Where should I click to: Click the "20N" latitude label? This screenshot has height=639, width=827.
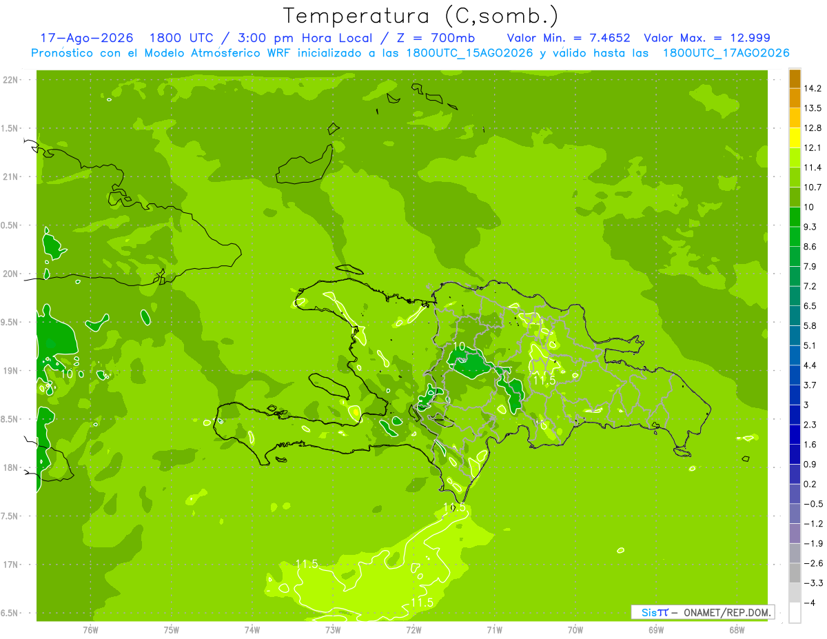point(12,274)
